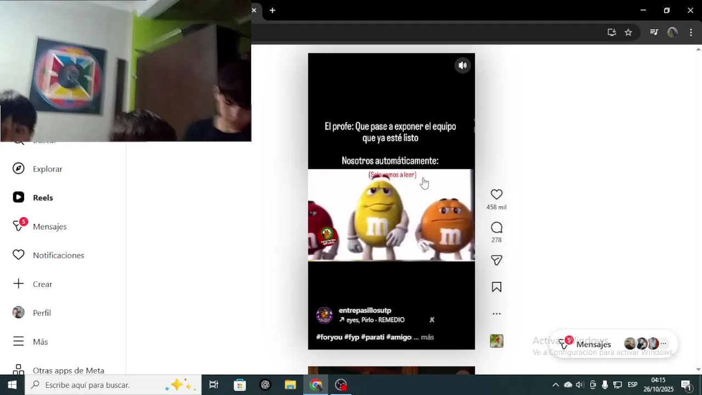This screenshot has width=702, height=395.
Task: Click the Más hamburger icon
Action: [x=19, y=341]
